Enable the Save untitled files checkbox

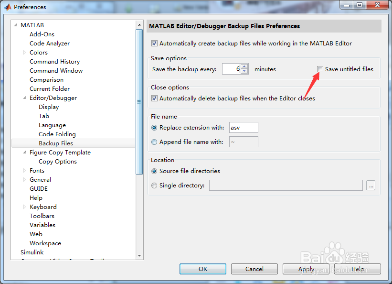[320, 69]
